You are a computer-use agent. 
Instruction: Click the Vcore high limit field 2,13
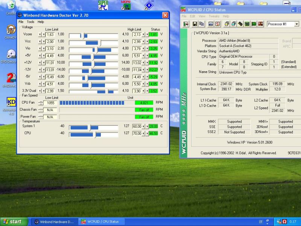(x=137, y=35)
